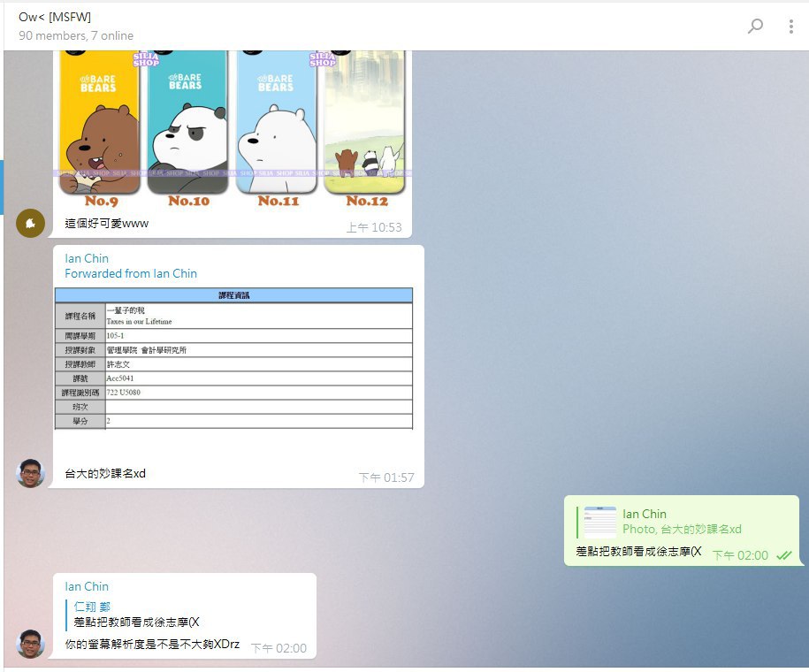
Task: Select the 下午 01:57 timestamp
Action: [x=386, y=477]
